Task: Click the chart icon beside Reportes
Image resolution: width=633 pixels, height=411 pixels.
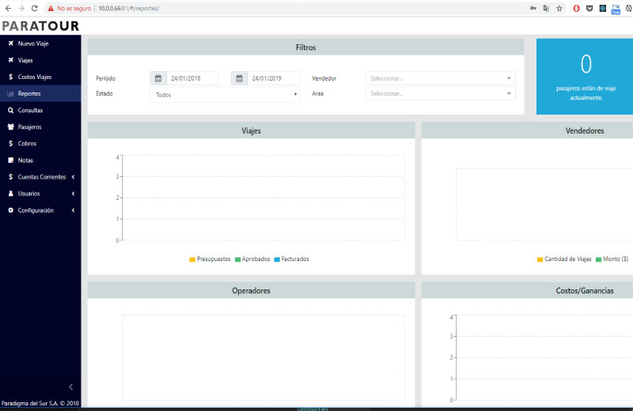Action: click(x=10, y=93)
